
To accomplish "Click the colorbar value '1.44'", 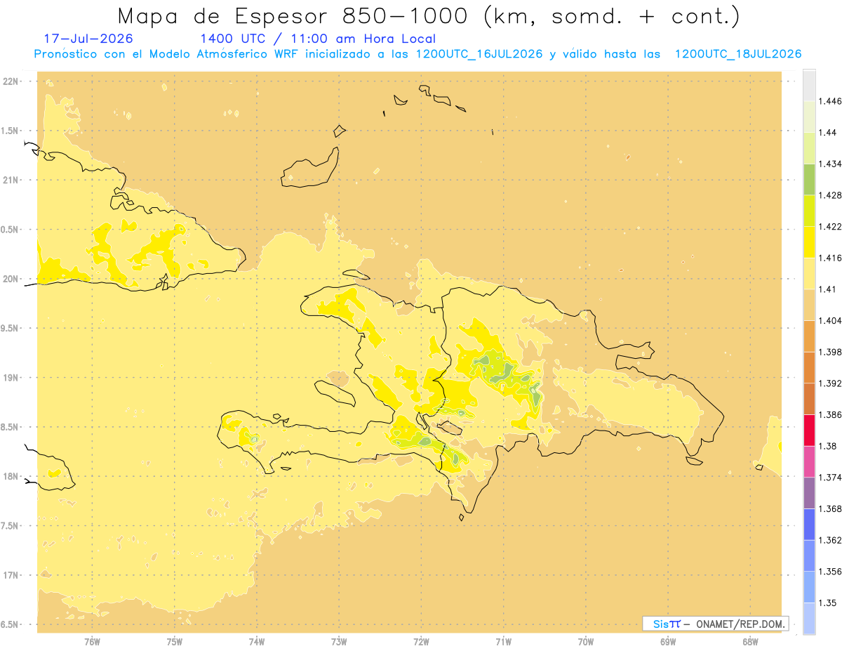I will [x=827, y=132].
